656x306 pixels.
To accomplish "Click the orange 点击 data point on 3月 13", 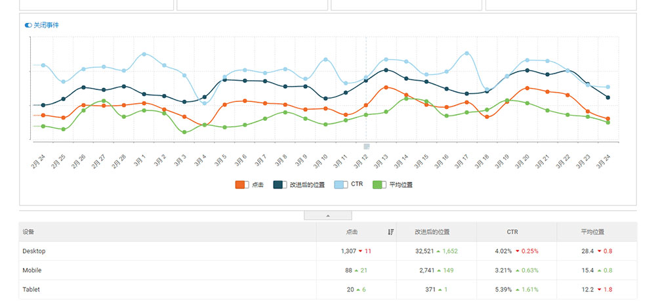I will click(386, 87).
